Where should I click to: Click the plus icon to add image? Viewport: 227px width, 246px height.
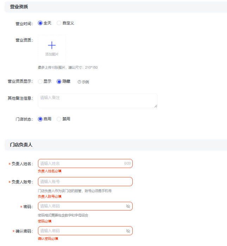[52, 45]
